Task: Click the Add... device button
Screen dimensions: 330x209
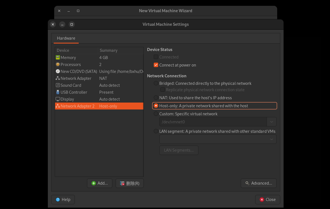Action: 100,183
